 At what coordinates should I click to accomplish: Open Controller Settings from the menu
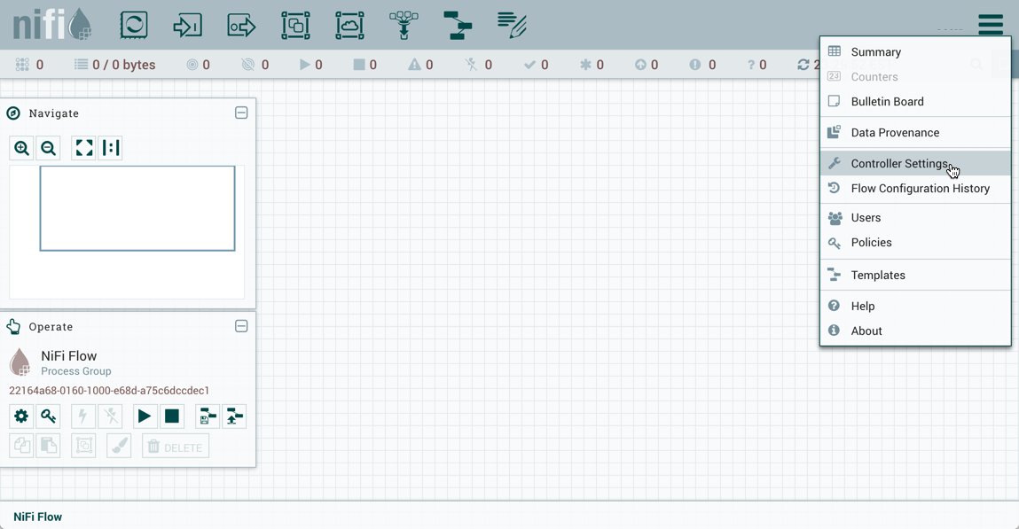coord(899,164)
